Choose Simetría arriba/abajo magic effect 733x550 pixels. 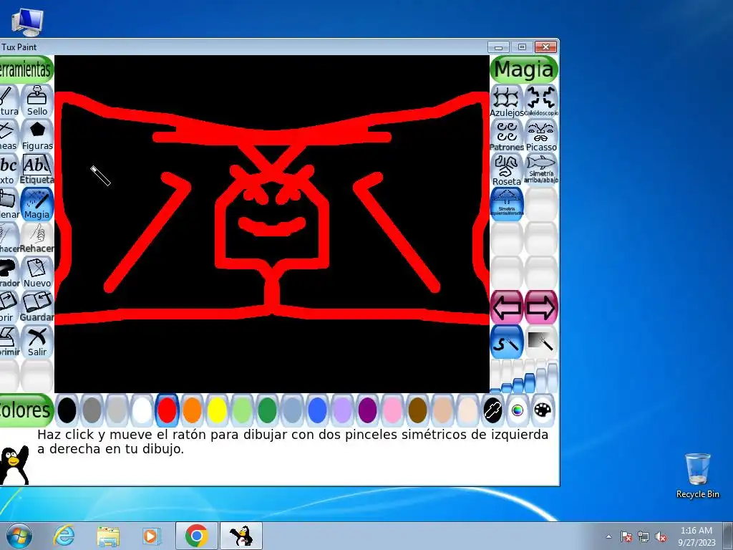click(541, 169)
